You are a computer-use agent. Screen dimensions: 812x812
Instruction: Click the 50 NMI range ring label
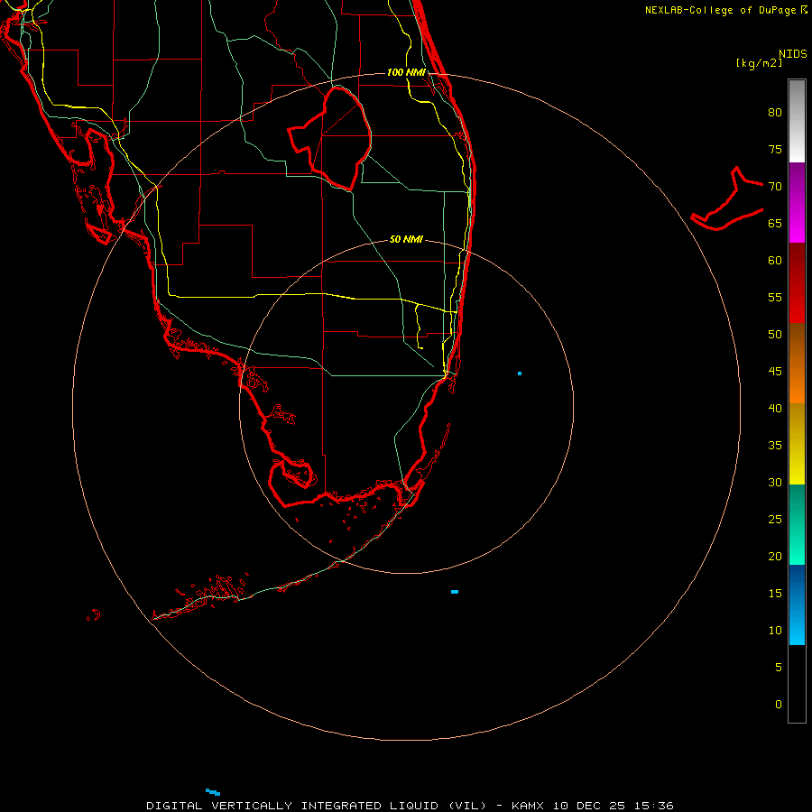coord(406,239)
